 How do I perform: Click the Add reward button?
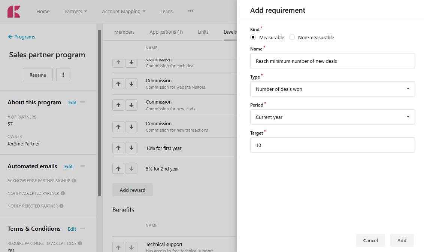click(133, 190)
